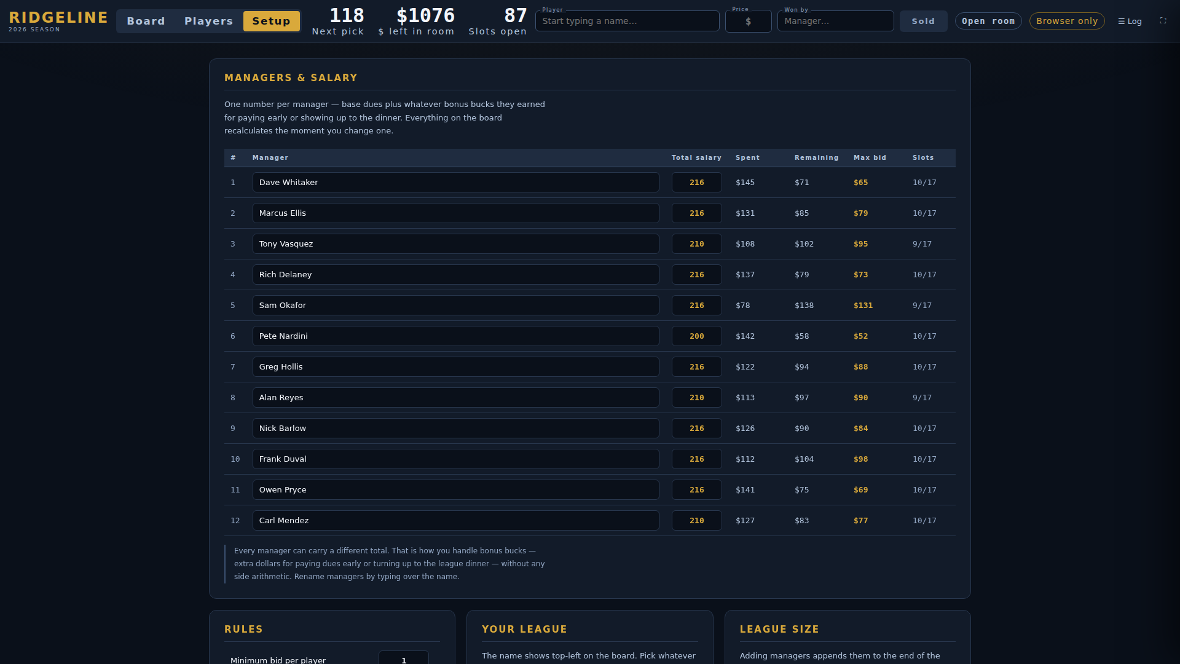Edit the Alan Reyes name field
Image resolution: width=1180 pixels, height=664 pixels.
point(455,398)
